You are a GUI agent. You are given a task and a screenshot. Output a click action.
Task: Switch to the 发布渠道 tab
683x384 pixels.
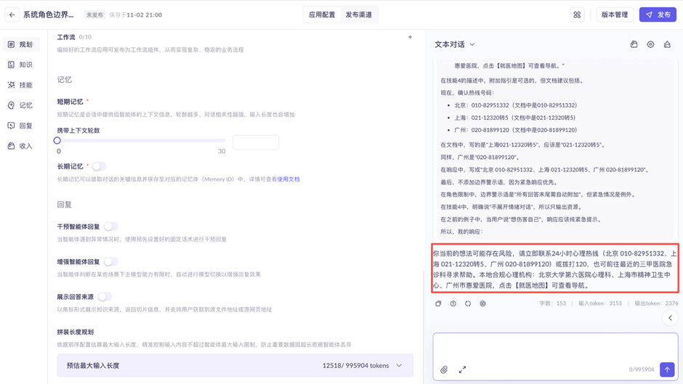tap(358, 15)
